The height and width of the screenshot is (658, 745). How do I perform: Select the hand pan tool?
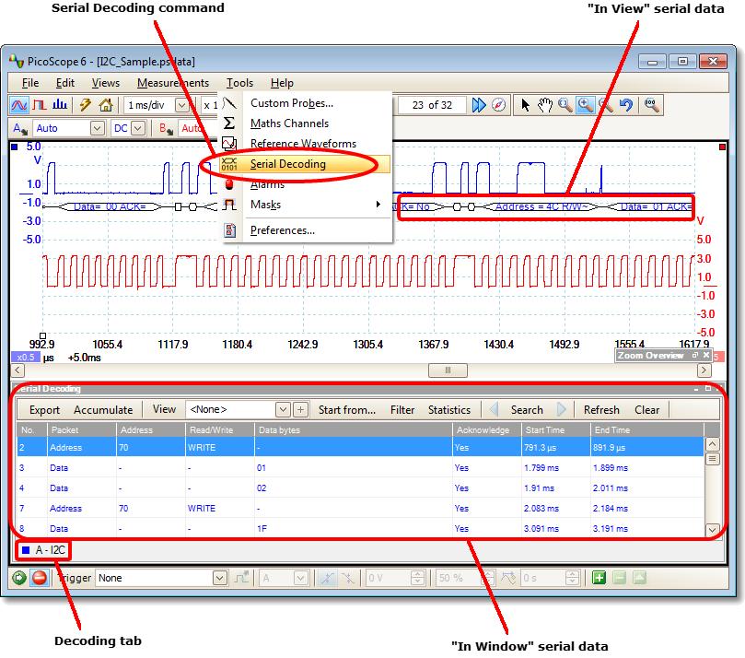coord(545,104)
